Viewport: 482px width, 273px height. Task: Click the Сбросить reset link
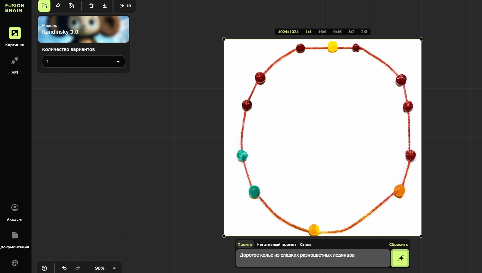click(398, 244)
